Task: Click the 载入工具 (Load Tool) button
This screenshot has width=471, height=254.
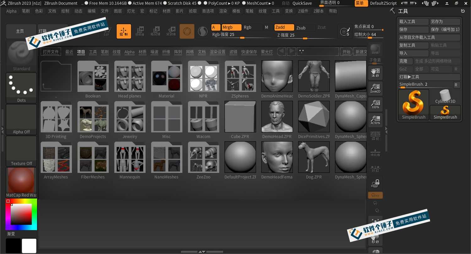Action: [414, 22]
